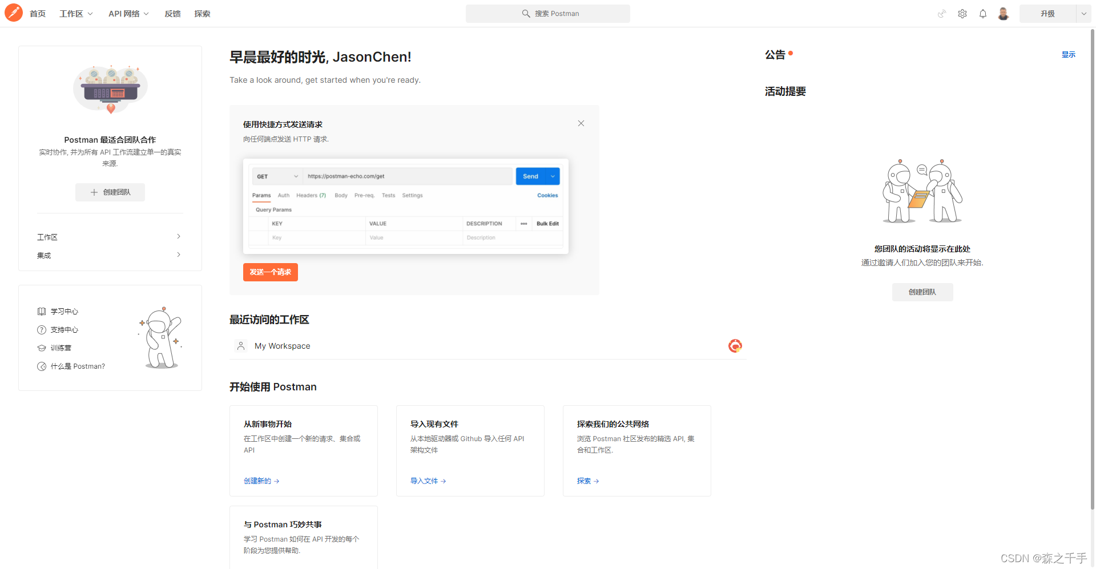The height and width of the screenshot is (569, 1096).
Task: Click the 探索 link in public network card
Action: click(x=588, y=481)
